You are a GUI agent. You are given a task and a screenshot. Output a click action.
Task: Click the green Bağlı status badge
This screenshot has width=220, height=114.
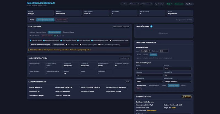169,4
